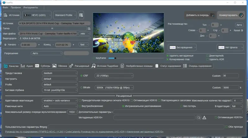Open the Профили menu
248x138 pixels.
15,7
